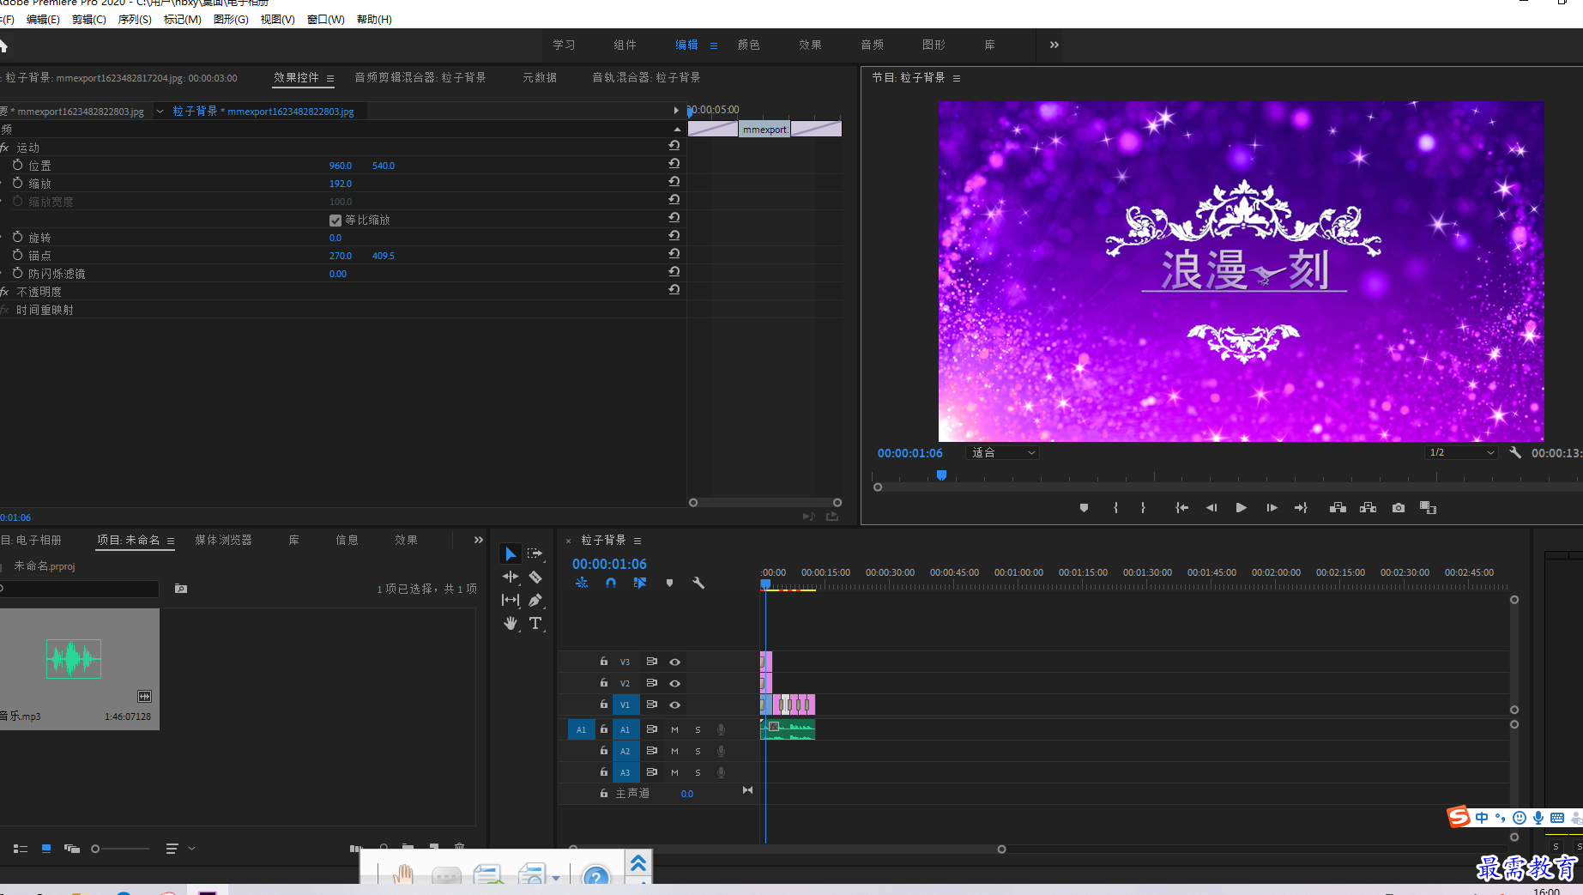Open the Metadata tab
The image size is (1583, 895).
pyautogui.click(x=540, y=77)
